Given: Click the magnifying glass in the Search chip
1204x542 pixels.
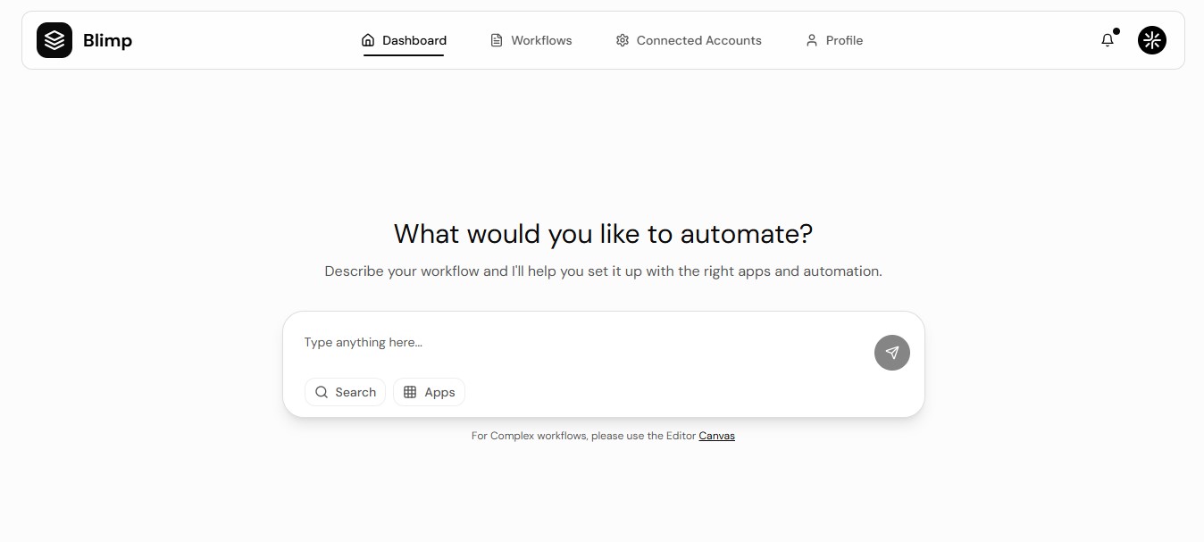Looking at the screenshot, I should click(322, 392).
